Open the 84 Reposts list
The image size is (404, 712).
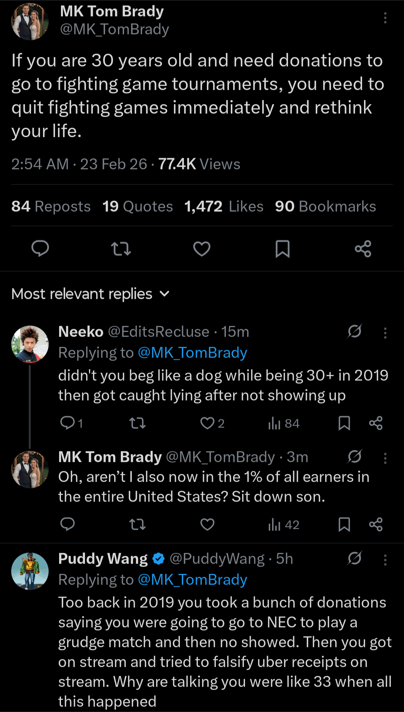51,206
